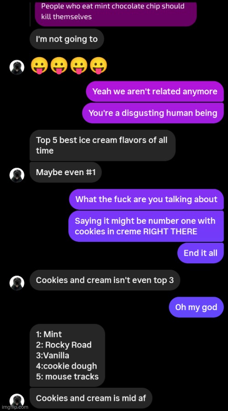Click the avatar next to "Maybe even #1"

coord(17,175)
